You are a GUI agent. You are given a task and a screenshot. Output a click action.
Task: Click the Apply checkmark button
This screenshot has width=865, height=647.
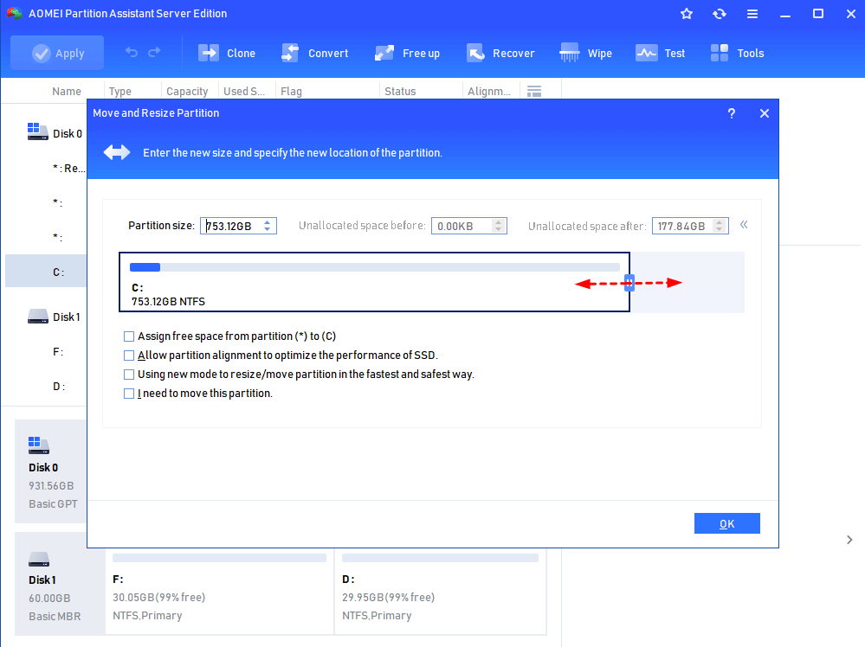coord(57,53)
